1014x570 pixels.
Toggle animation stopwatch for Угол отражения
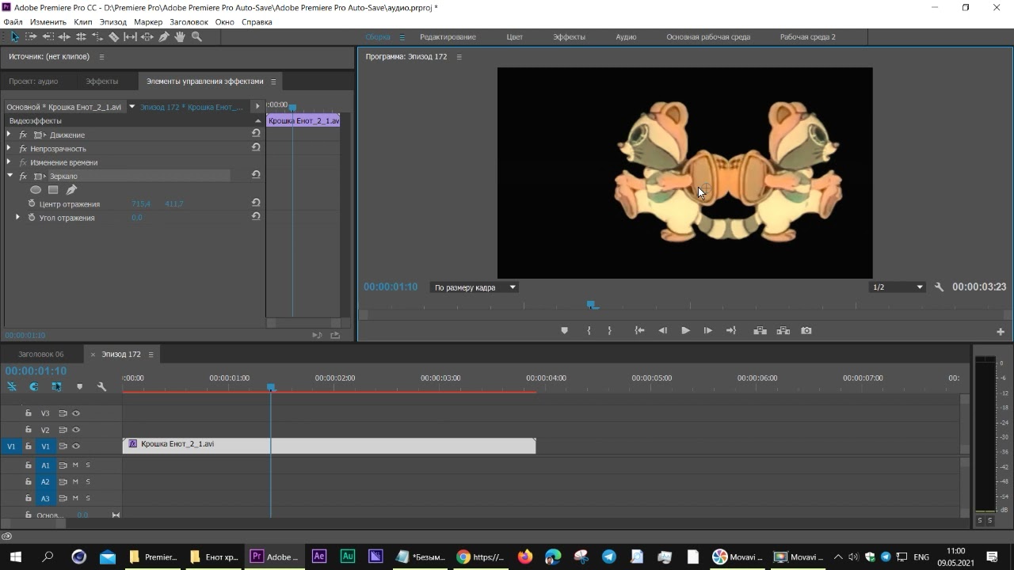point(32,217)
